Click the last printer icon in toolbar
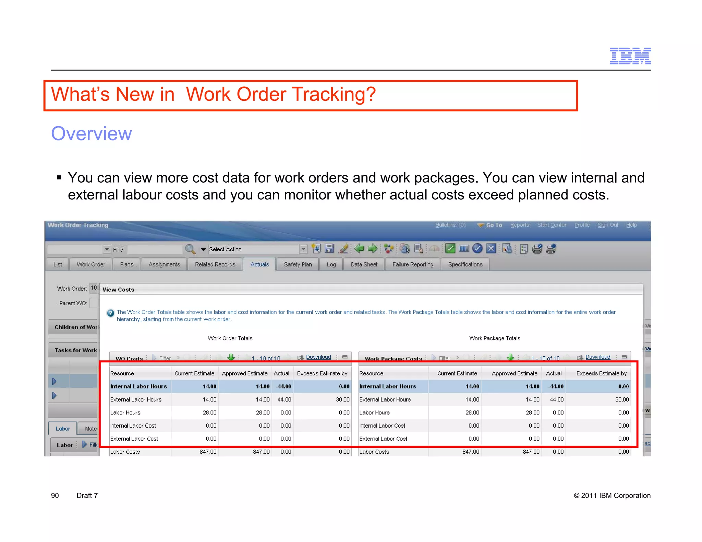This screenshot has height=542, width=702. (551, 249)
